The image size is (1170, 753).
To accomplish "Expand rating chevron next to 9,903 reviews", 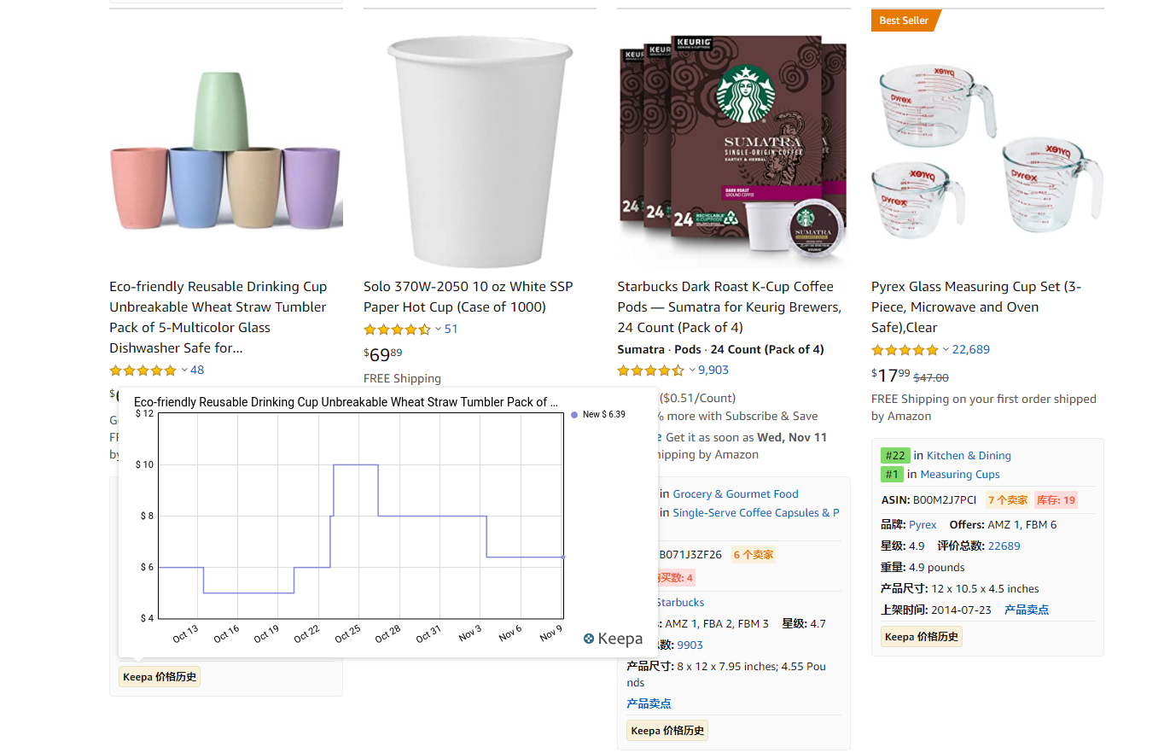I will [692, 371].
